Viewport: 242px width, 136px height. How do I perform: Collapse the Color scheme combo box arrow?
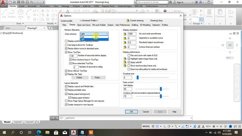coord(107,34)
